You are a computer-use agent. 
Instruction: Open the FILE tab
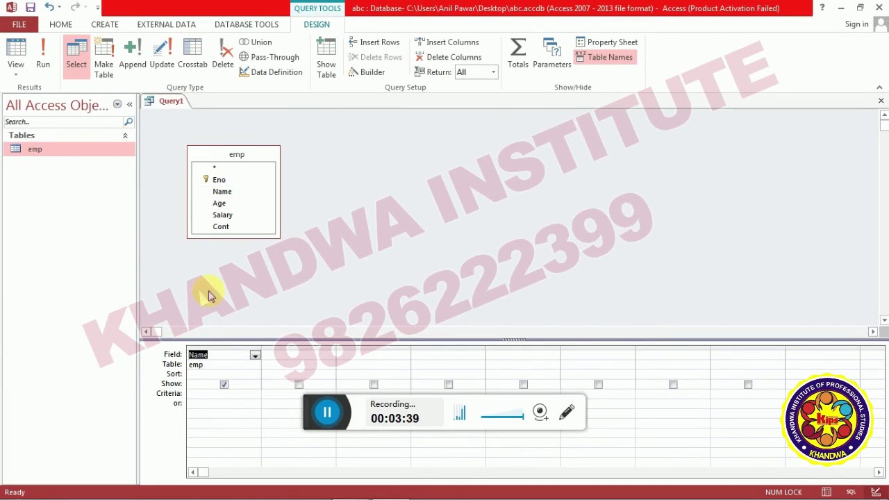click(x=19, y=24)
